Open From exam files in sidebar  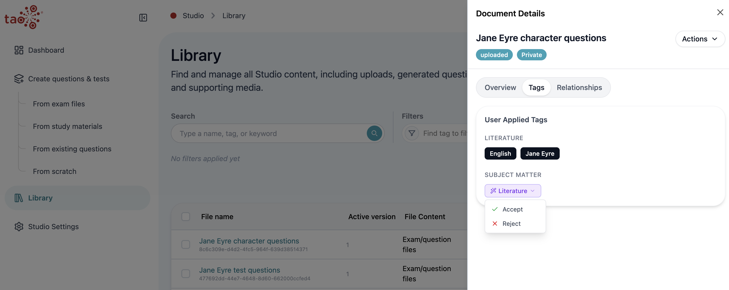pyautogui.click(x=59, y=104)
